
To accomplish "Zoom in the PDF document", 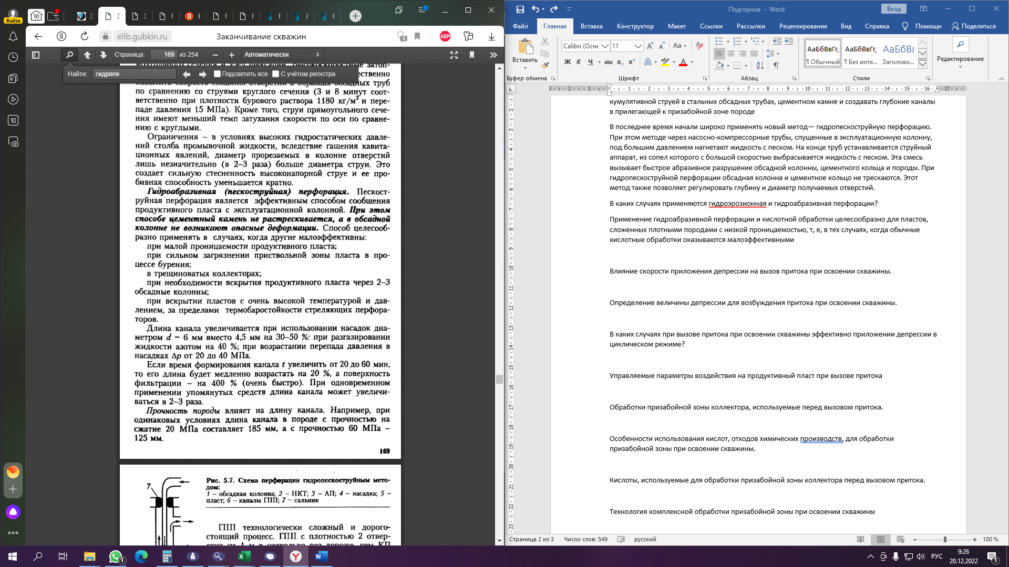I will click(x=232, y=55).
